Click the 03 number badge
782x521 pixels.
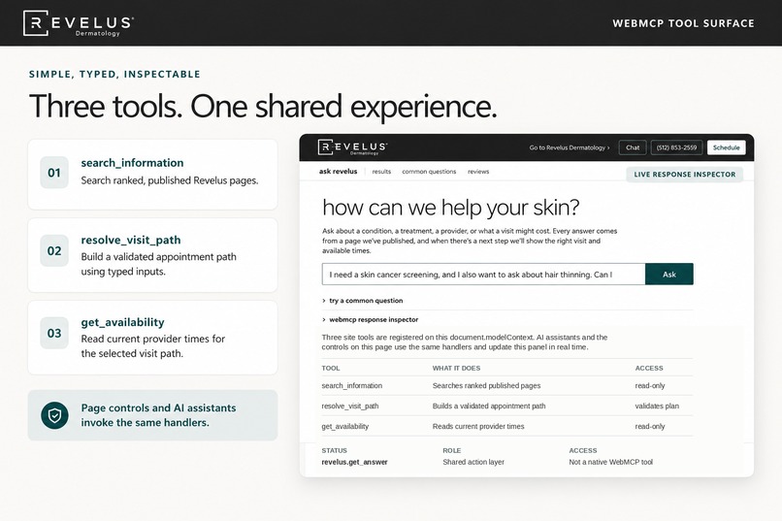click(x=54, y=333)
